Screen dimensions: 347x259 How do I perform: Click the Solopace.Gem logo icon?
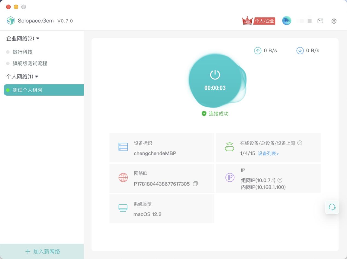click(11, 20)
